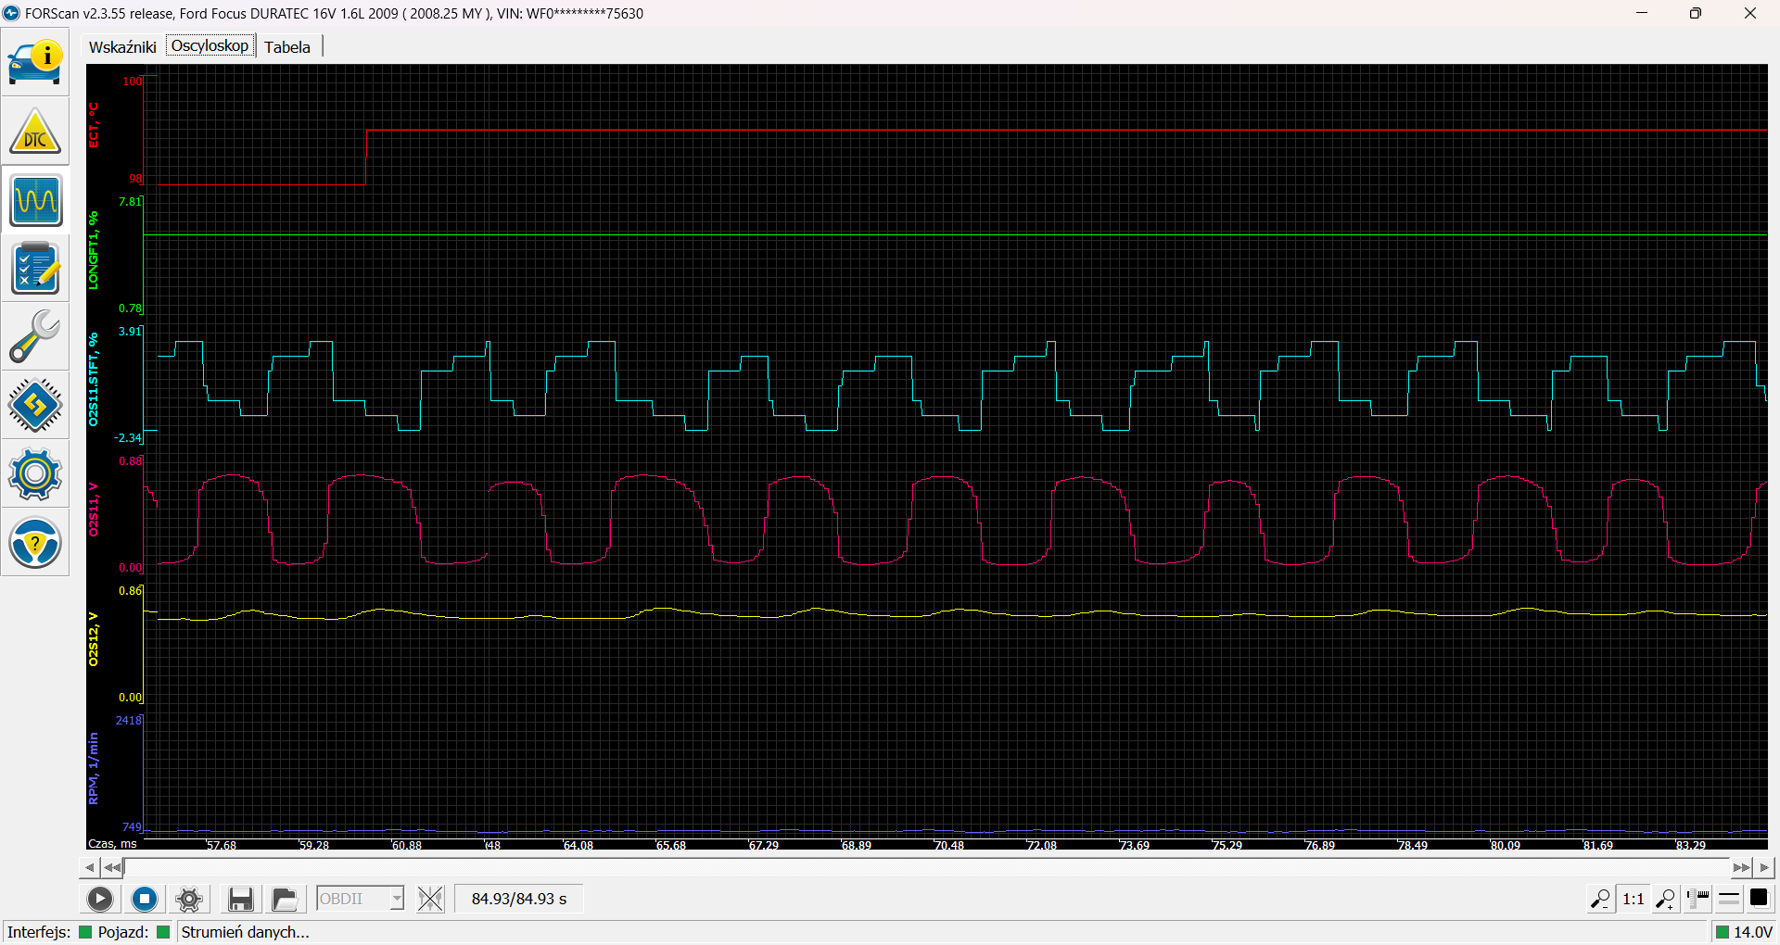
Task: Step timeline right with single arrow
Action: (1765, 868)
